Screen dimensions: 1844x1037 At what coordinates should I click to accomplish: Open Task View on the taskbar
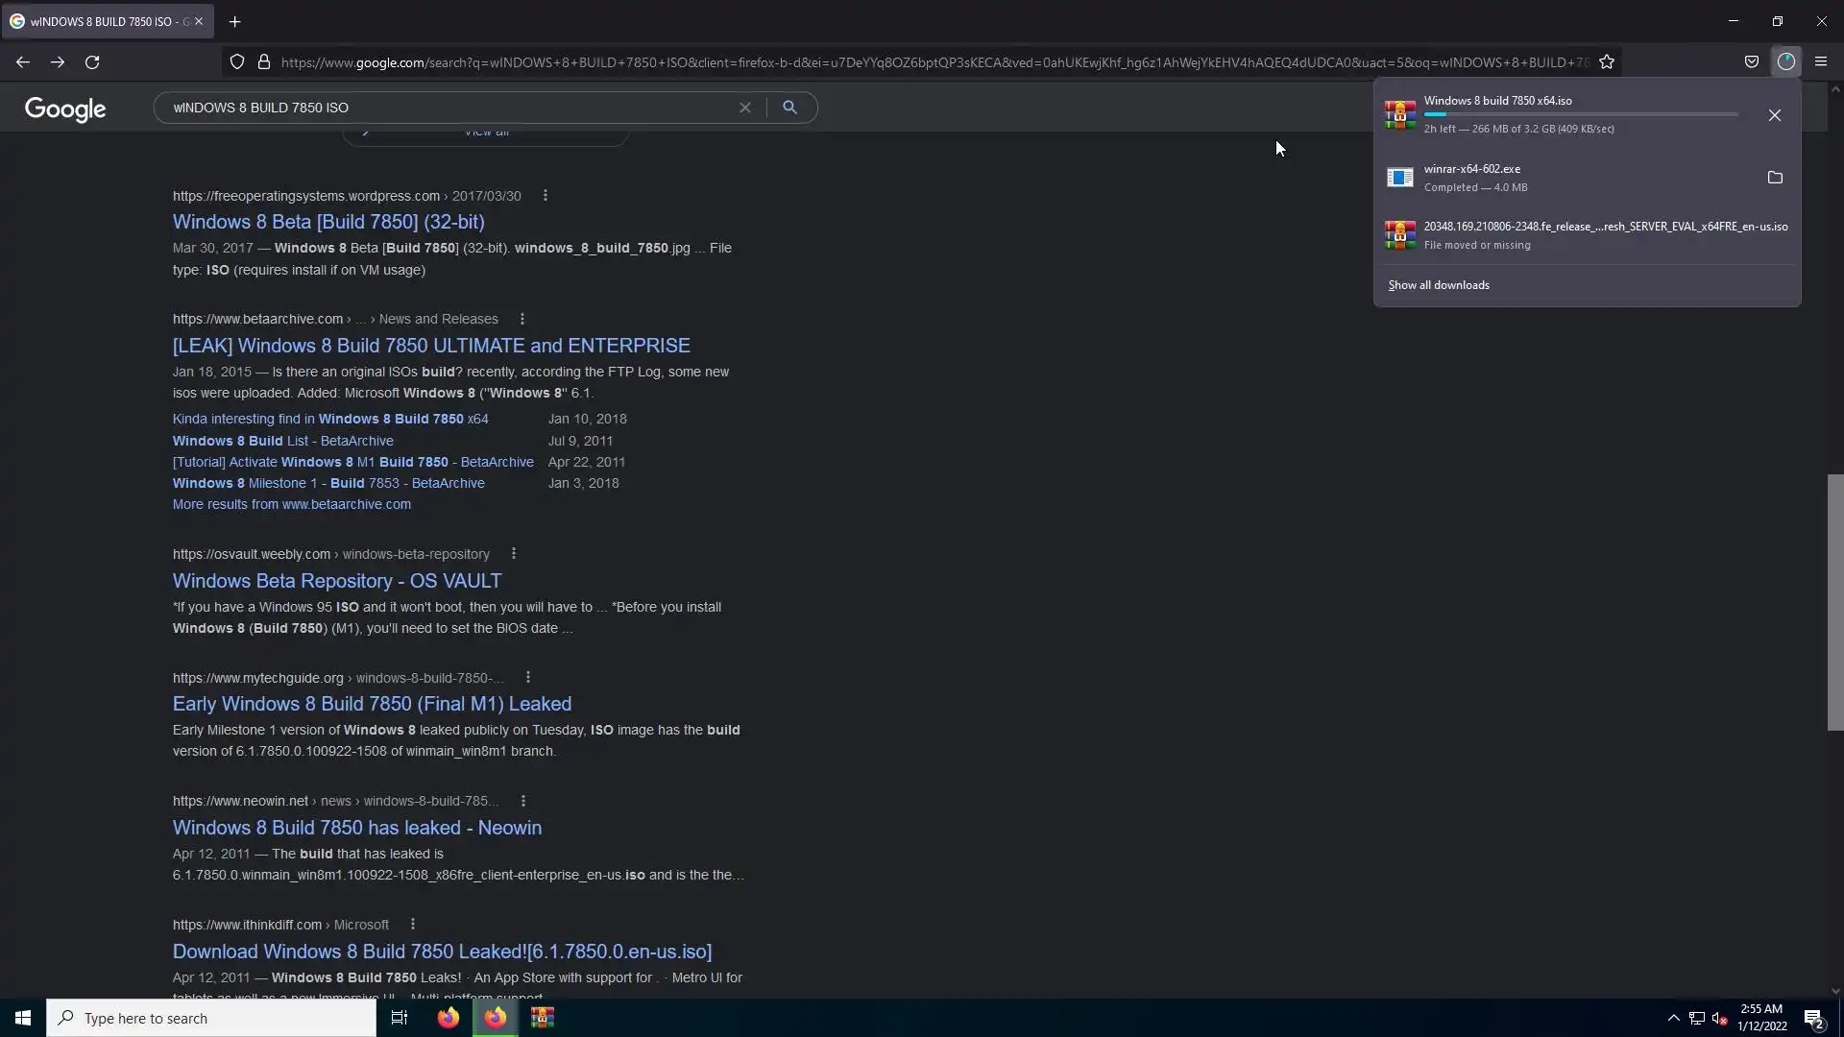click(400, 1018)
